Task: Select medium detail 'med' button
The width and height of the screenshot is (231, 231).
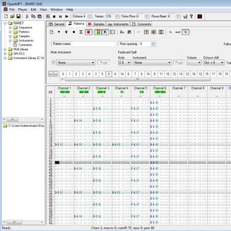Action: [x=178, y=32]
